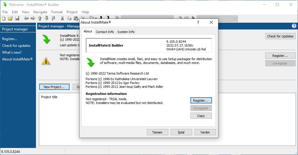
Task: Click the Copy toolbar icon
Action: point(69,18)
